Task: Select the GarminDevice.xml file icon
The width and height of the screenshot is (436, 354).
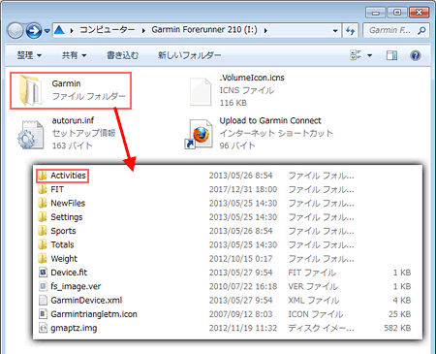Action: pyautogui.click(x=43, y=301)
